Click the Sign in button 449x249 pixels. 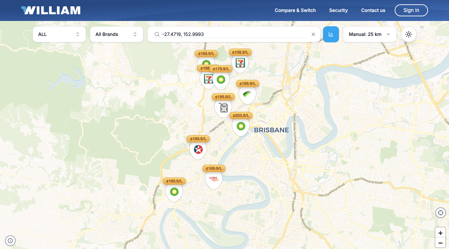click(x=411, y=10)
